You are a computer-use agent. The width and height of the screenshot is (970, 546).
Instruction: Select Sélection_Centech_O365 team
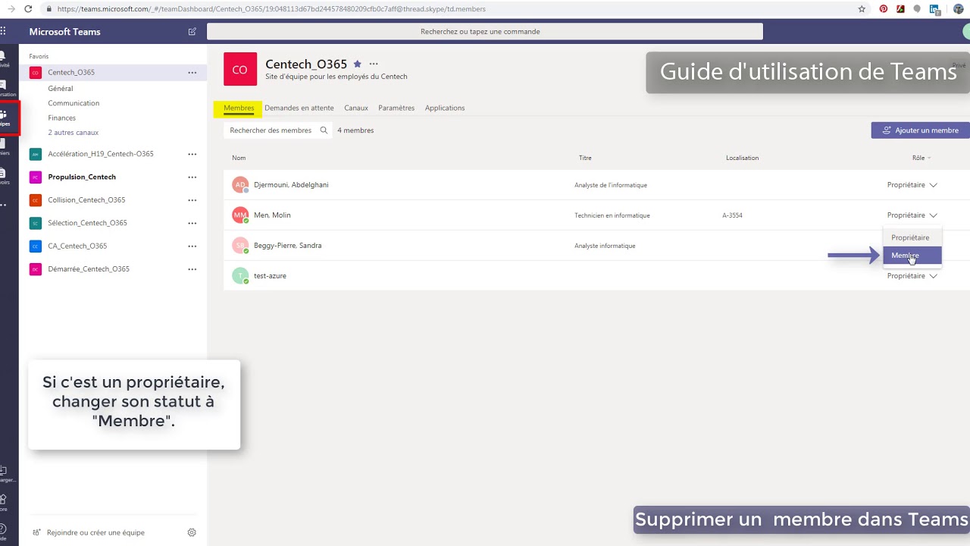pyautogui.click(x=87, y=223)
